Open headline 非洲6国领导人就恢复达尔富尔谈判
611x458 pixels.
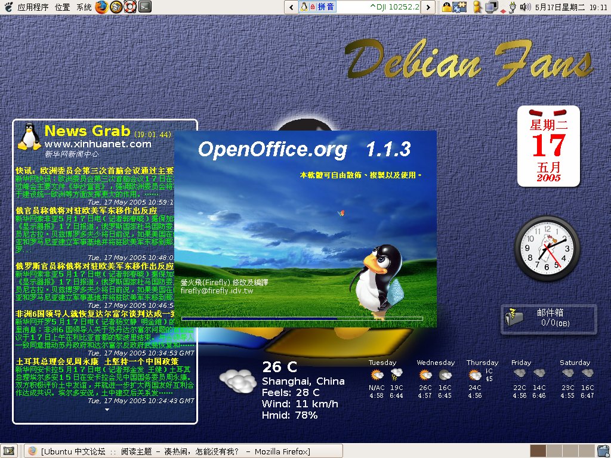coord(94,314)
